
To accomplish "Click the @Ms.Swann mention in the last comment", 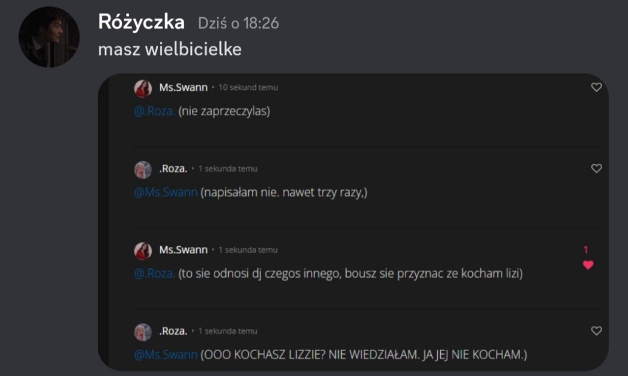I will click(166, 354).
